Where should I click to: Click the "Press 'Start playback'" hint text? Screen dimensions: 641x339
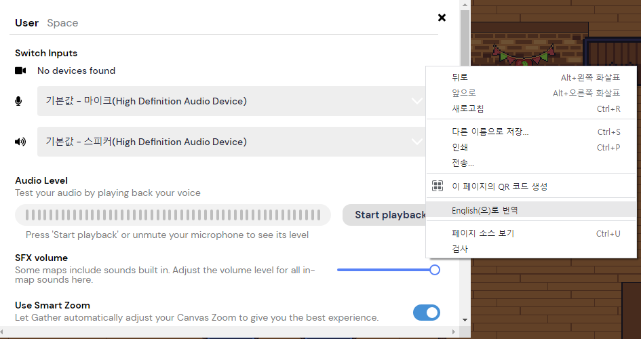tap(167, 235)
